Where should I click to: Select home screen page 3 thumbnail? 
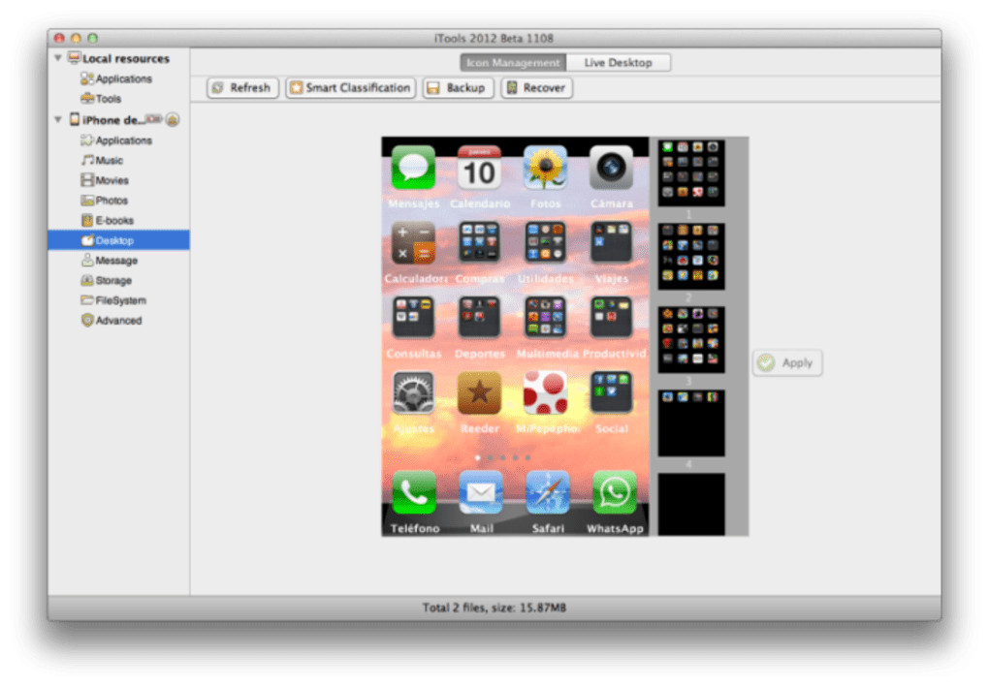(691, 339)
